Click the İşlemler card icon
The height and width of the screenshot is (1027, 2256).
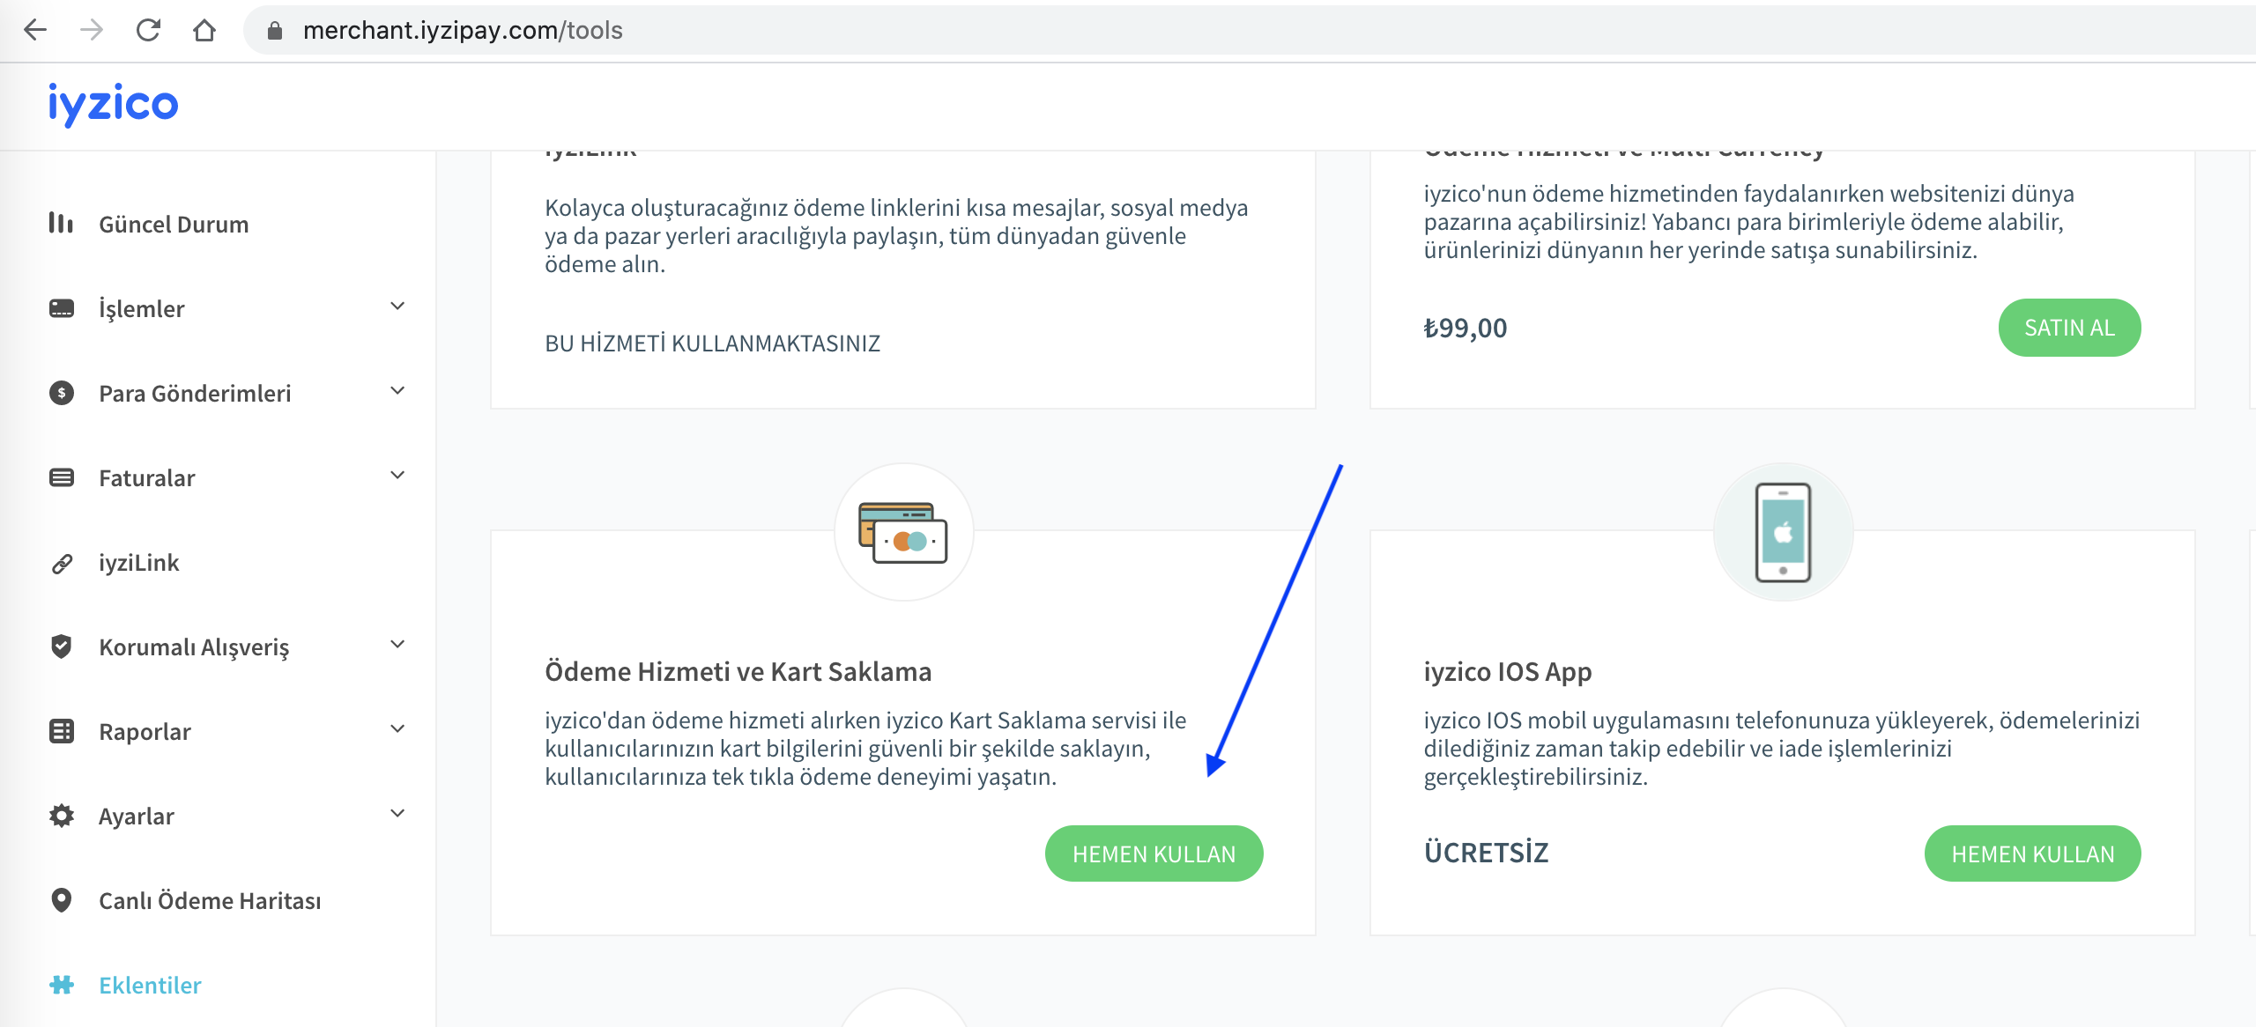click(x=62, y=308)
